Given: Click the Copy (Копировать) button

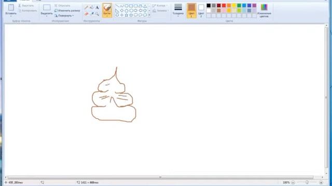Looking at the screenshot, I should [x=27, y=11].
